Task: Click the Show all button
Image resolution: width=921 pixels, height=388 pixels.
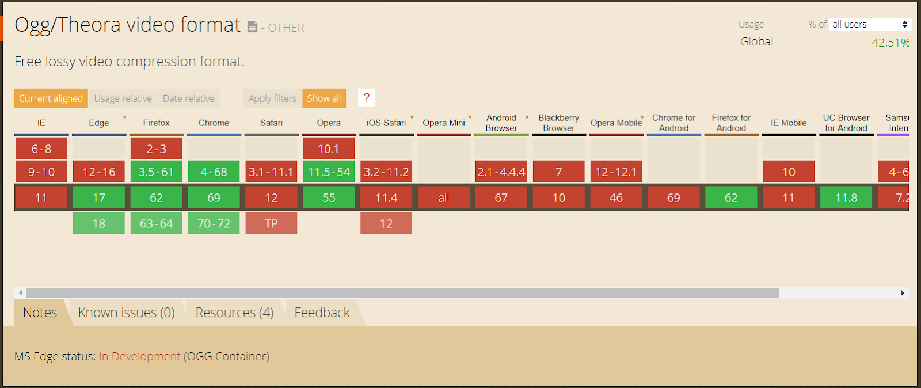Action: pos(324,98)
